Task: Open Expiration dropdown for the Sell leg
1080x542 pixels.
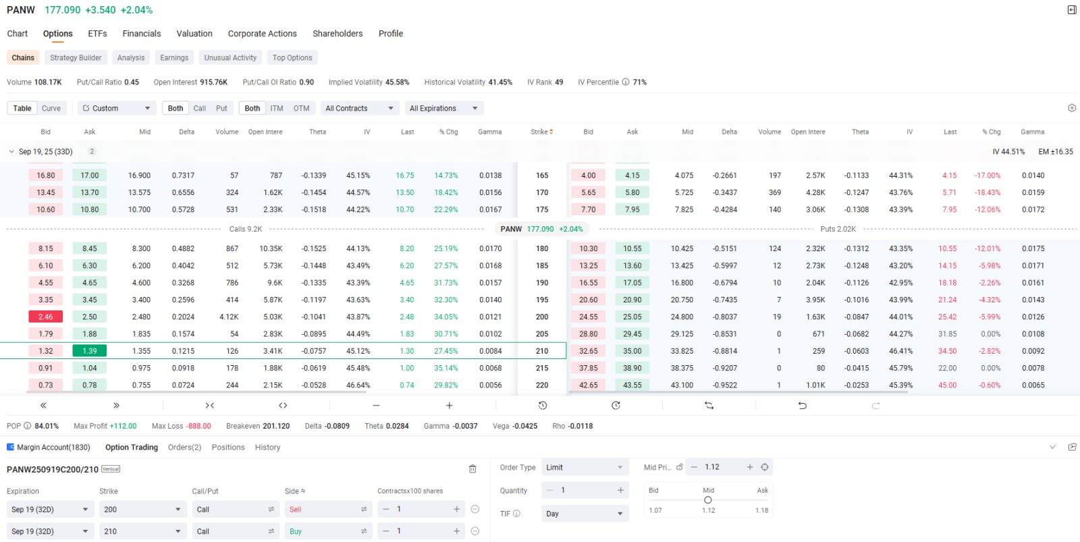Action: click(x=50, y=510)
